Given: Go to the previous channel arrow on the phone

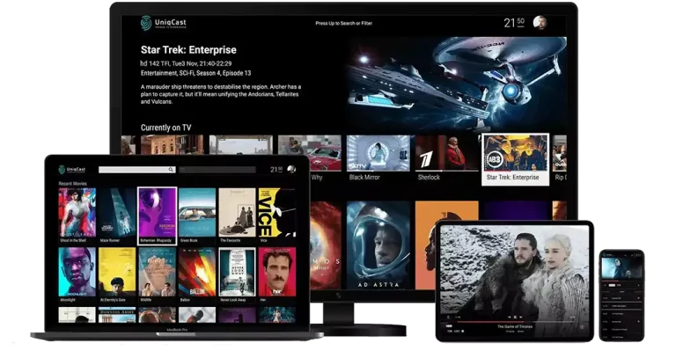Looking at the screenshot, I should click(606, 285).
